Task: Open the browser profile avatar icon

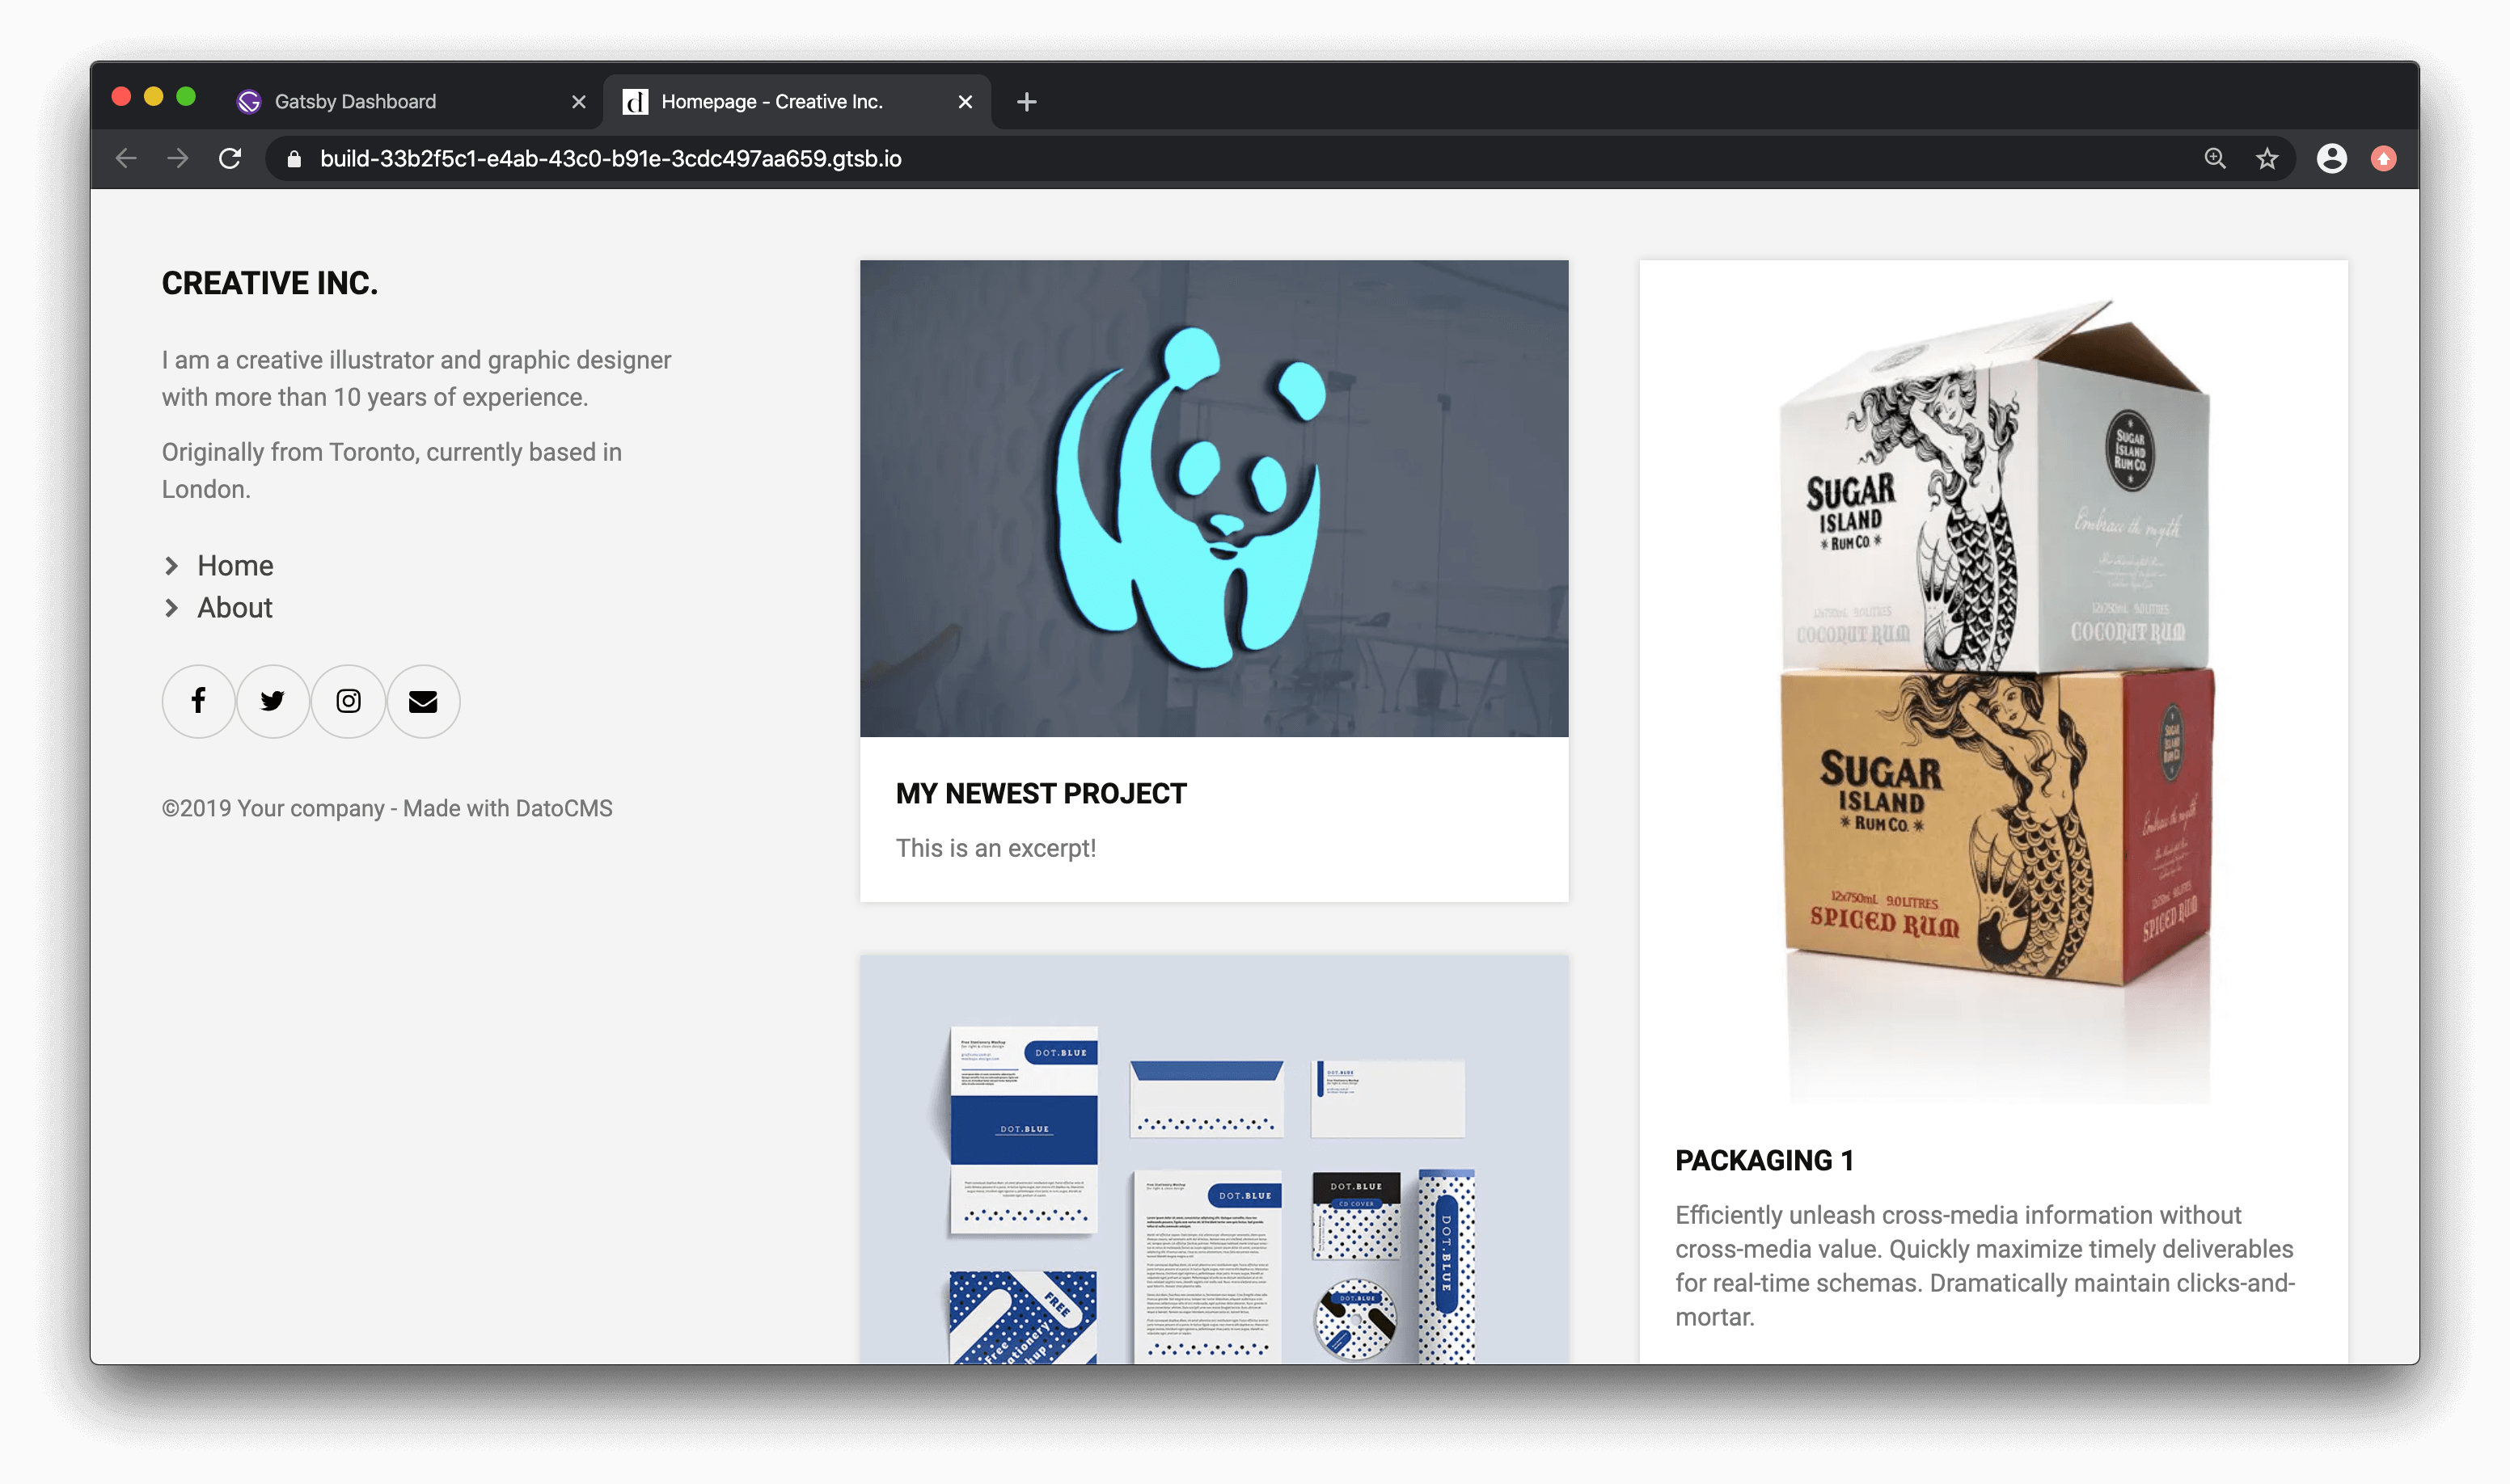Action: [2331, 159]
